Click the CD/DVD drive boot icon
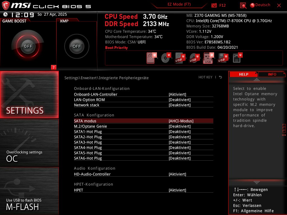Viewport: 287px width, 215px height. 166,58
